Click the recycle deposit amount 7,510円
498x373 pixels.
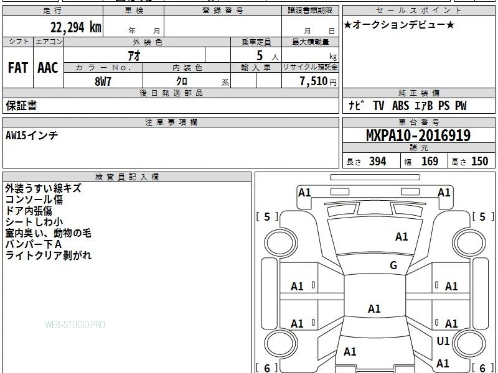[x=318, y=81]
